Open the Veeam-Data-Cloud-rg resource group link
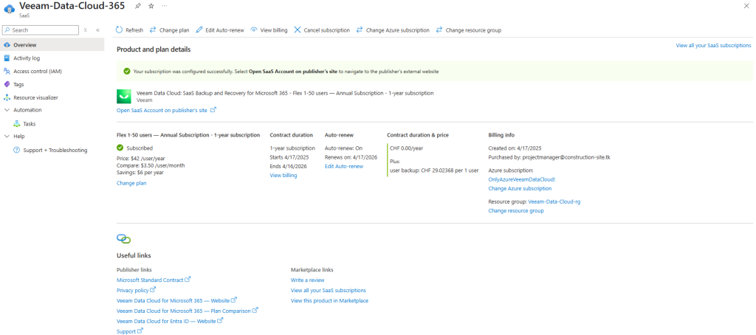The width and height of the screenshot is (756, 335). pos(554,202)
